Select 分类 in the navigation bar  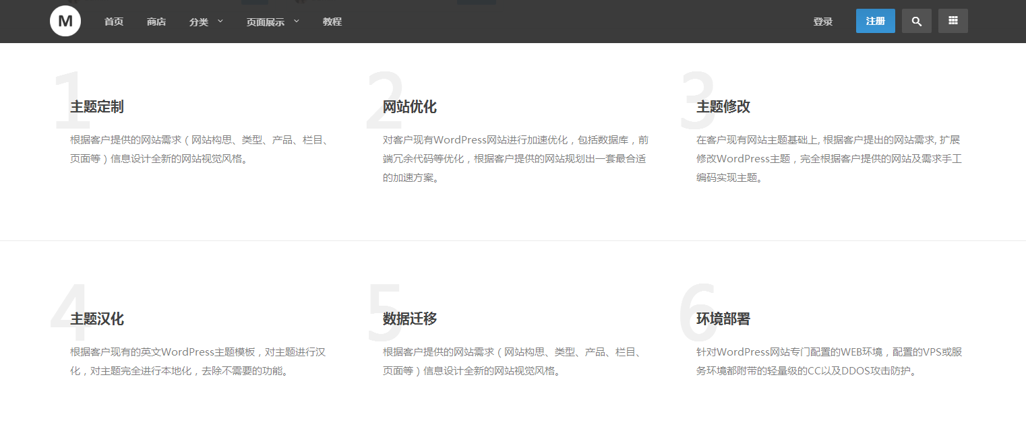[199, 22]
